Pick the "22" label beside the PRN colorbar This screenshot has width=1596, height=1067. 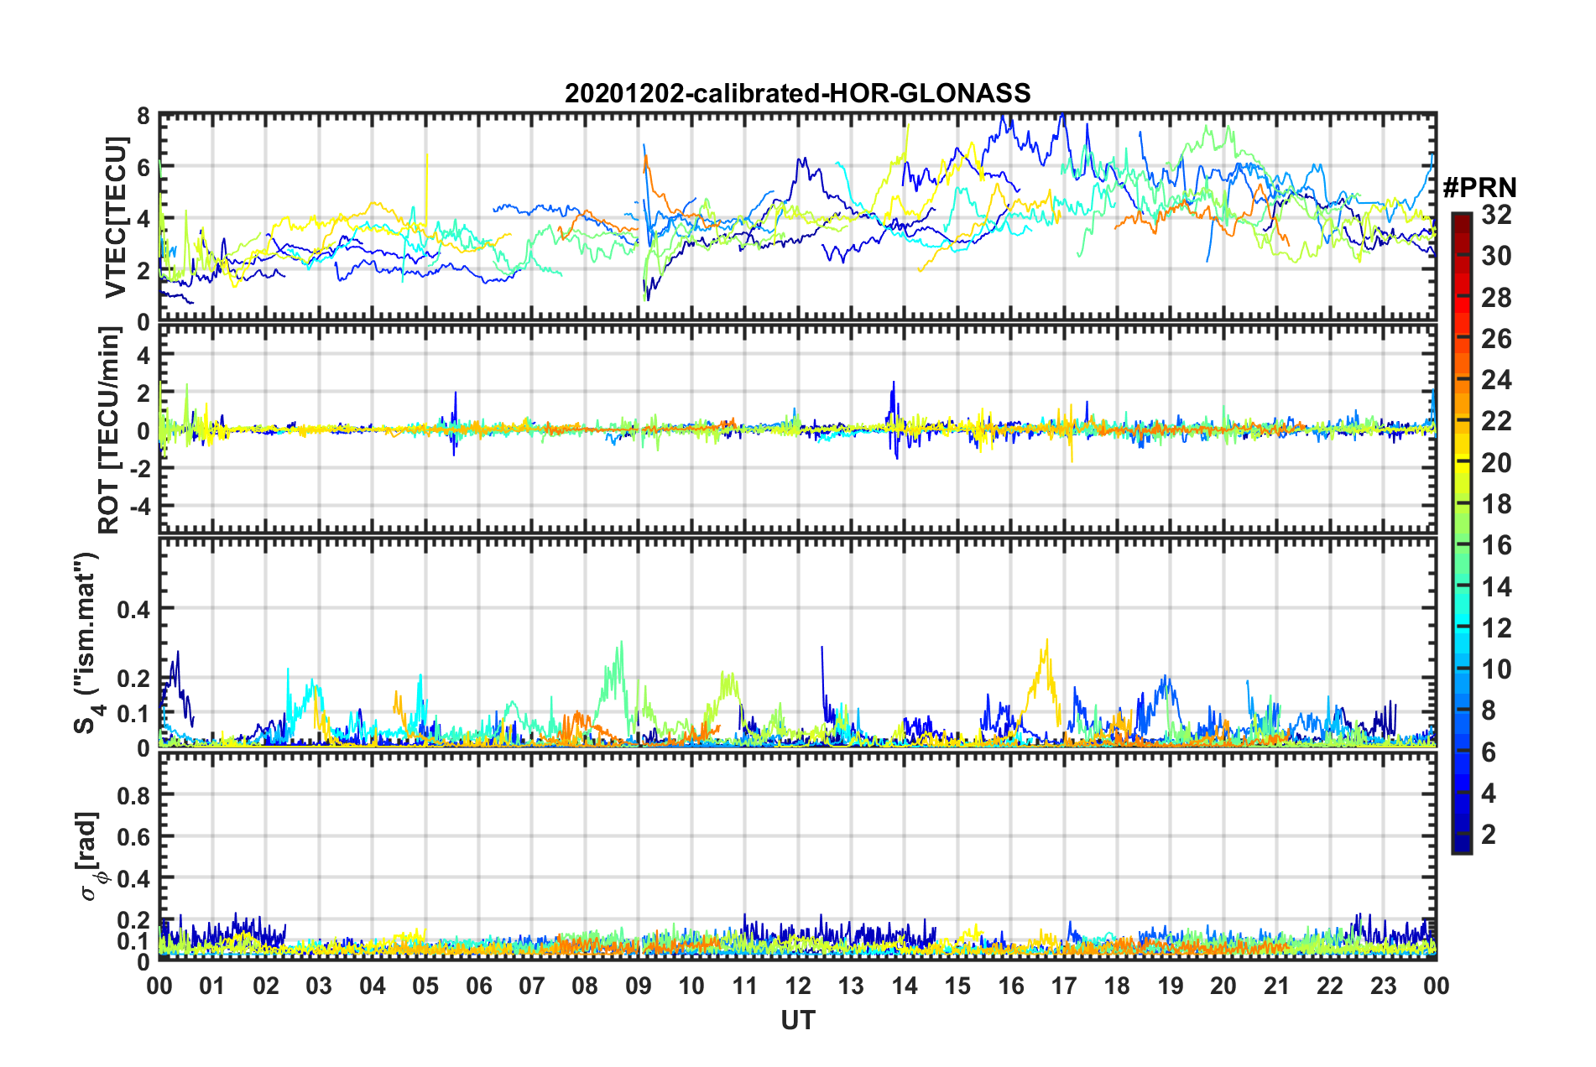click(1496, 421)
